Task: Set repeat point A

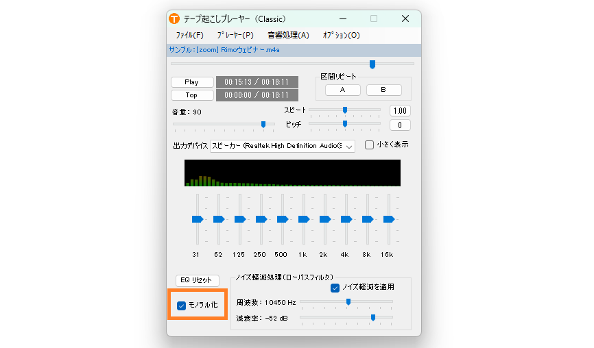Action: click(x=342, y=90)
